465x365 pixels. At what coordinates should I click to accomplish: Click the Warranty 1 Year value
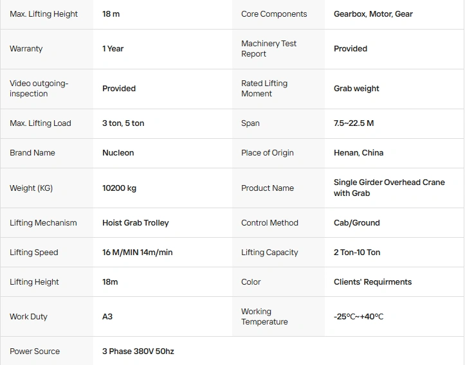(x=113, y=49)
